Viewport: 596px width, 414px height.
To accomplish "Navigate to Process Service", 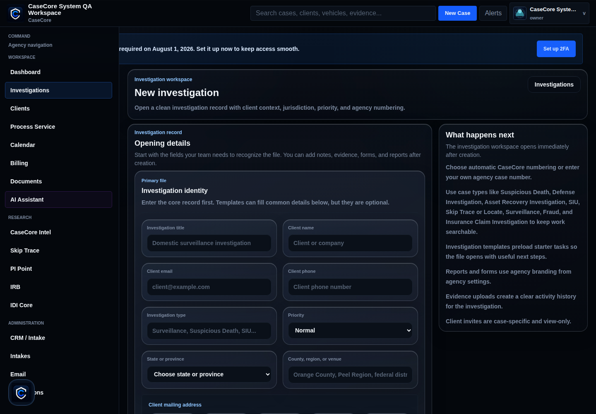I will pos(58,127).
